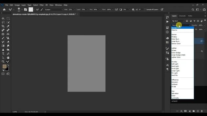Switch to the Channels tab
This screenshot has width=207, height=116.
click(x=182, y=16)
